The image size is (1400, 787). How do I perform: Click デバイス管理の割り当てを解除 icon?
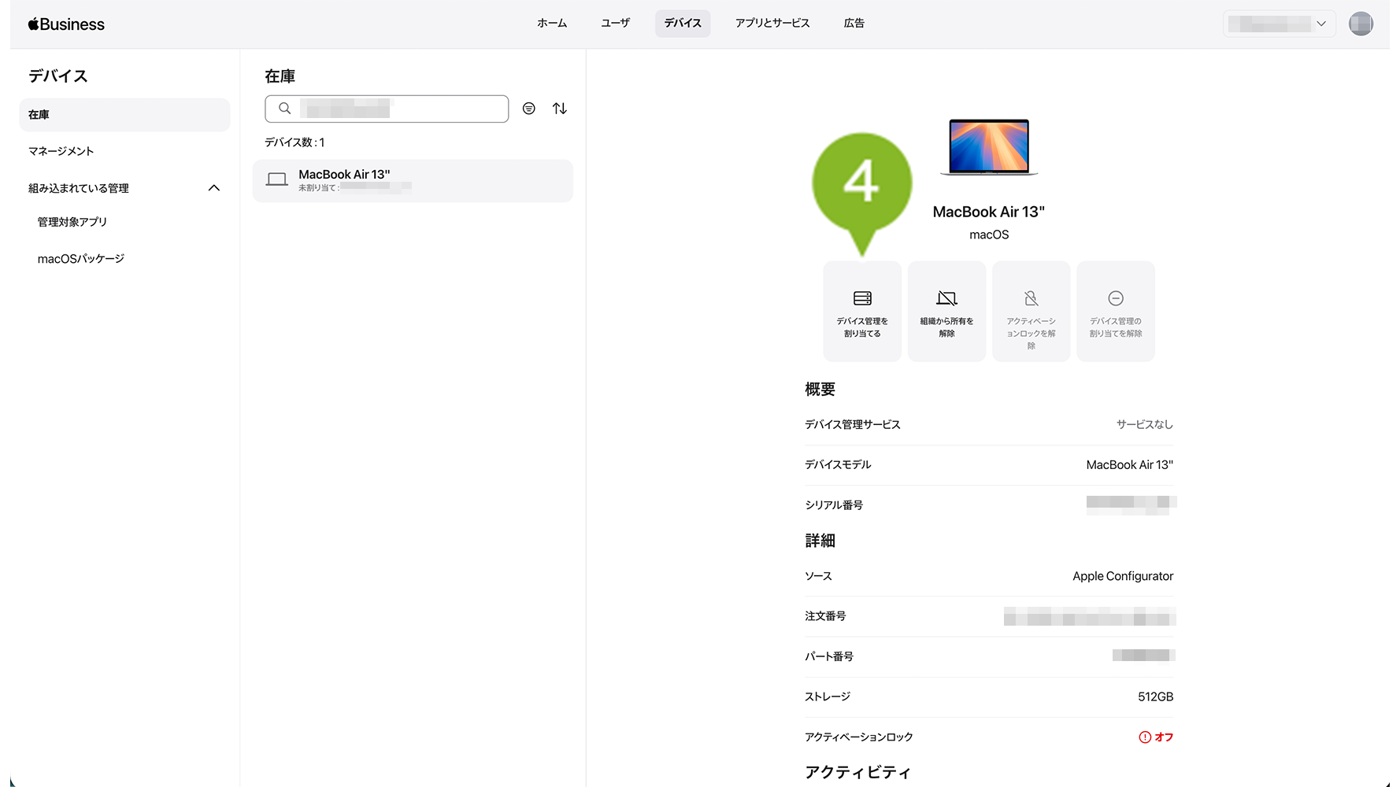pyautogui.click(x=1115, y=298)
